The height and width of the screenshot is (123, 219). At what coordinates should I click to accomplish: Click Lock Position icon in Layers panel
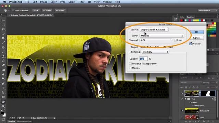coord(194,87)
